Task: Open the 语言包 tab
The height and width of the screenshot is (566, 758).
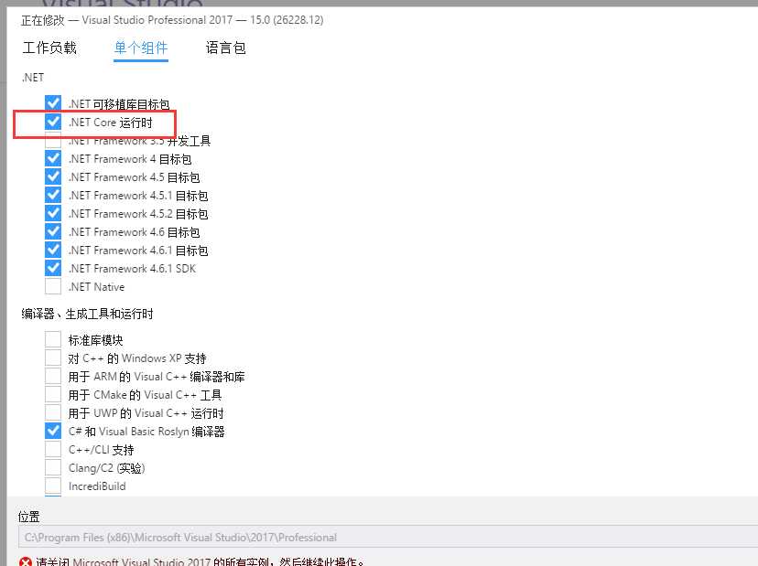Action: (x=226, y=48)
